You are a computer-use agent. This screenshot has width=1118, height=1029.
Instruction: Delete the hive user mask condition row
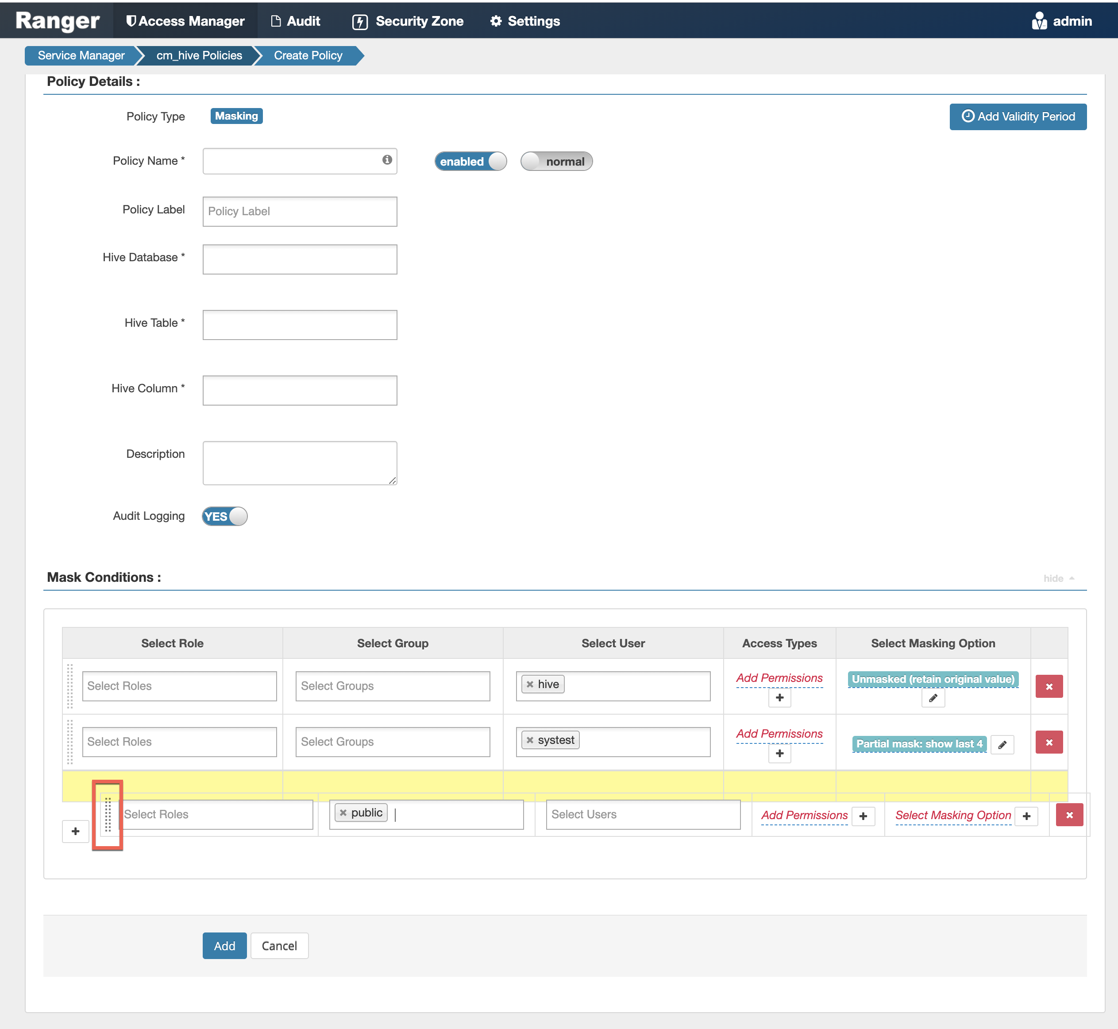(x=1049, y=687)
